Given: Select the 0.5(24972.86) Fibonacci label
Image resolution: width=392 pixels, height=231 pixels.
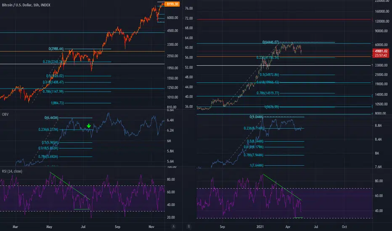Looking at the screenshot, I should tap(269, 75).
